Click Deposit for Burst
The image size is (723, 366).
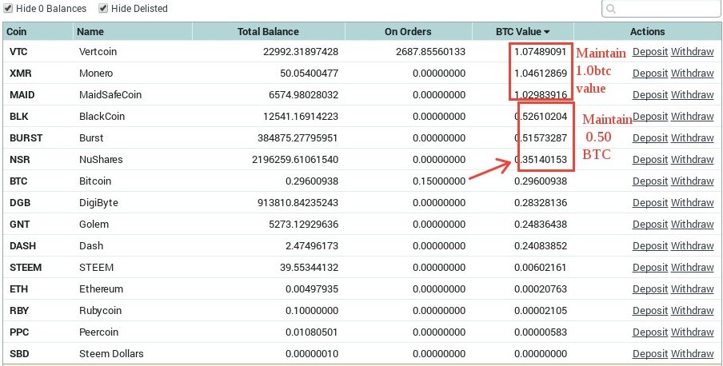(x=650, y=137)
